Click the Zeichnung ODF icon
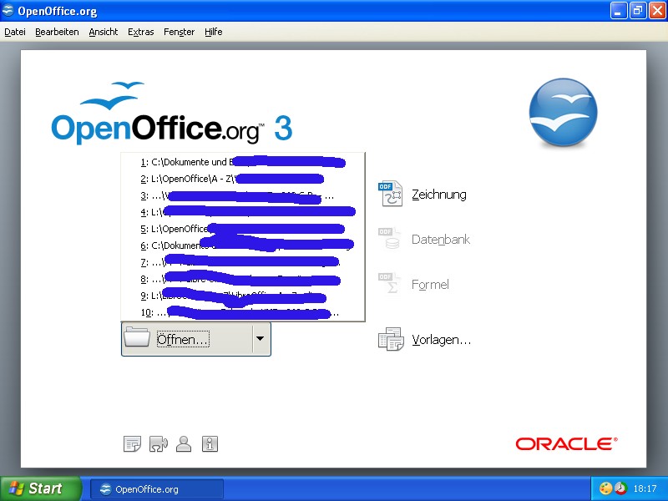668x501 pixels. click(x=390, y=194)
